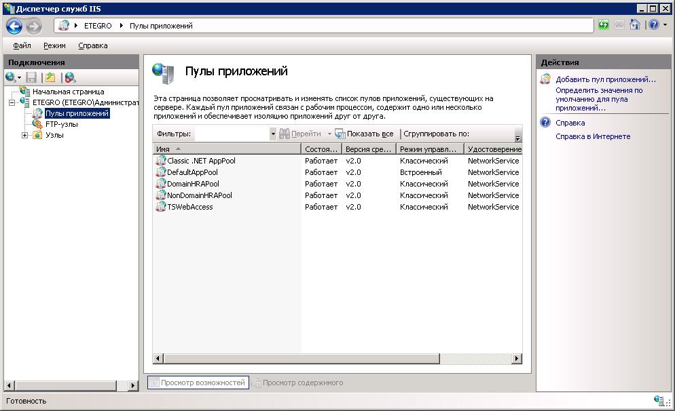Open Help via blue question icon
675x411 pixels.
coord(653,25)
